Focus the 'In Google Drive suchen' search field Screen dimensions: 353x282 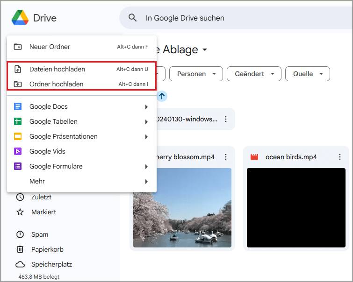236,18
